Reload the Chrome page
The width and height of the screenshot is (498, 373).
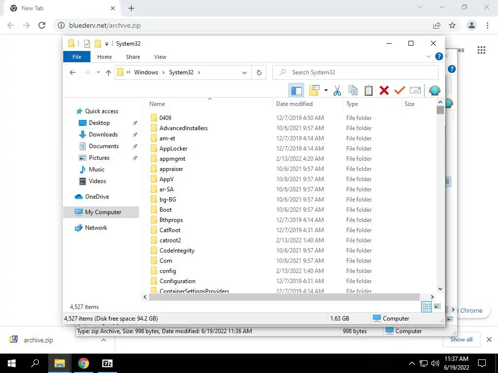pyautogui.click(x=42, y=25)
